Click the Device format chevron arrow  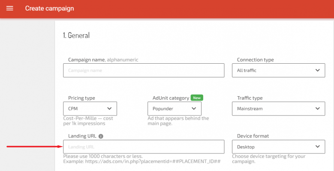click(318, 147)
